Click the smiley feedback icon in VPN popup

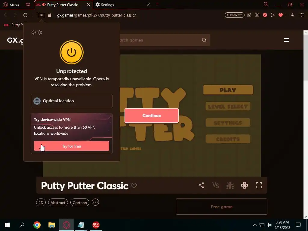coord(34,32)
